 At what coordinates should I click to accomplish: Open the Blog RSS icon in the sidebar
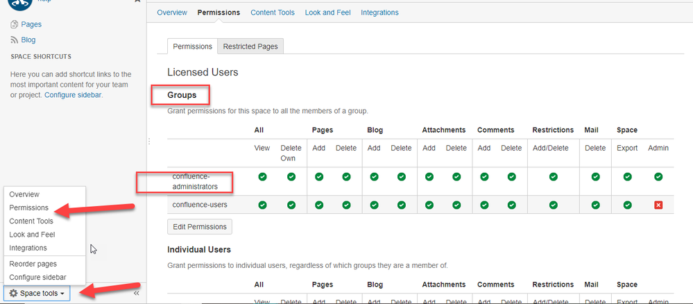pos(14,40)
